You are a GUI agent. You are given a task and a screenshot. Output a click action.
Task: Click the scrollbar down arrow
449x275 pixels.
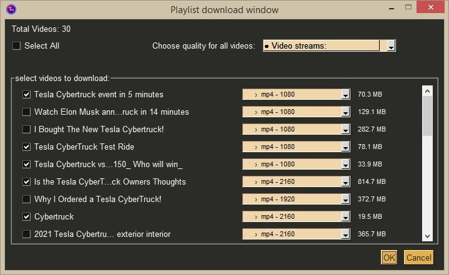(427, 236)
